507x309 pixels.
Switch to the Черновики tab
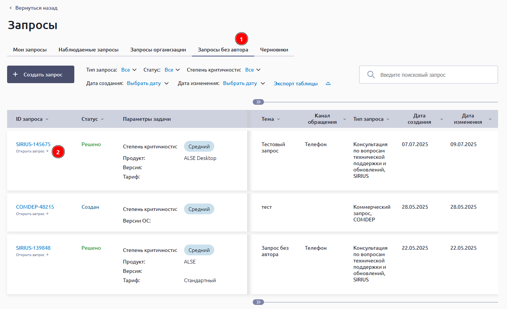pos(274,50)
